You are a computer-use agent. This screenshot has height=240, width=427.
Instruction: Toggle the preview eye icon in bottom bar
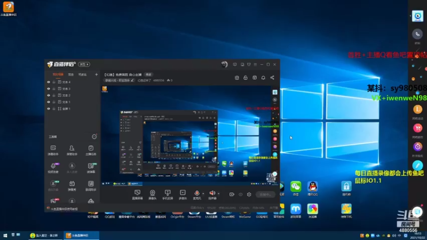tap(241, 194)
